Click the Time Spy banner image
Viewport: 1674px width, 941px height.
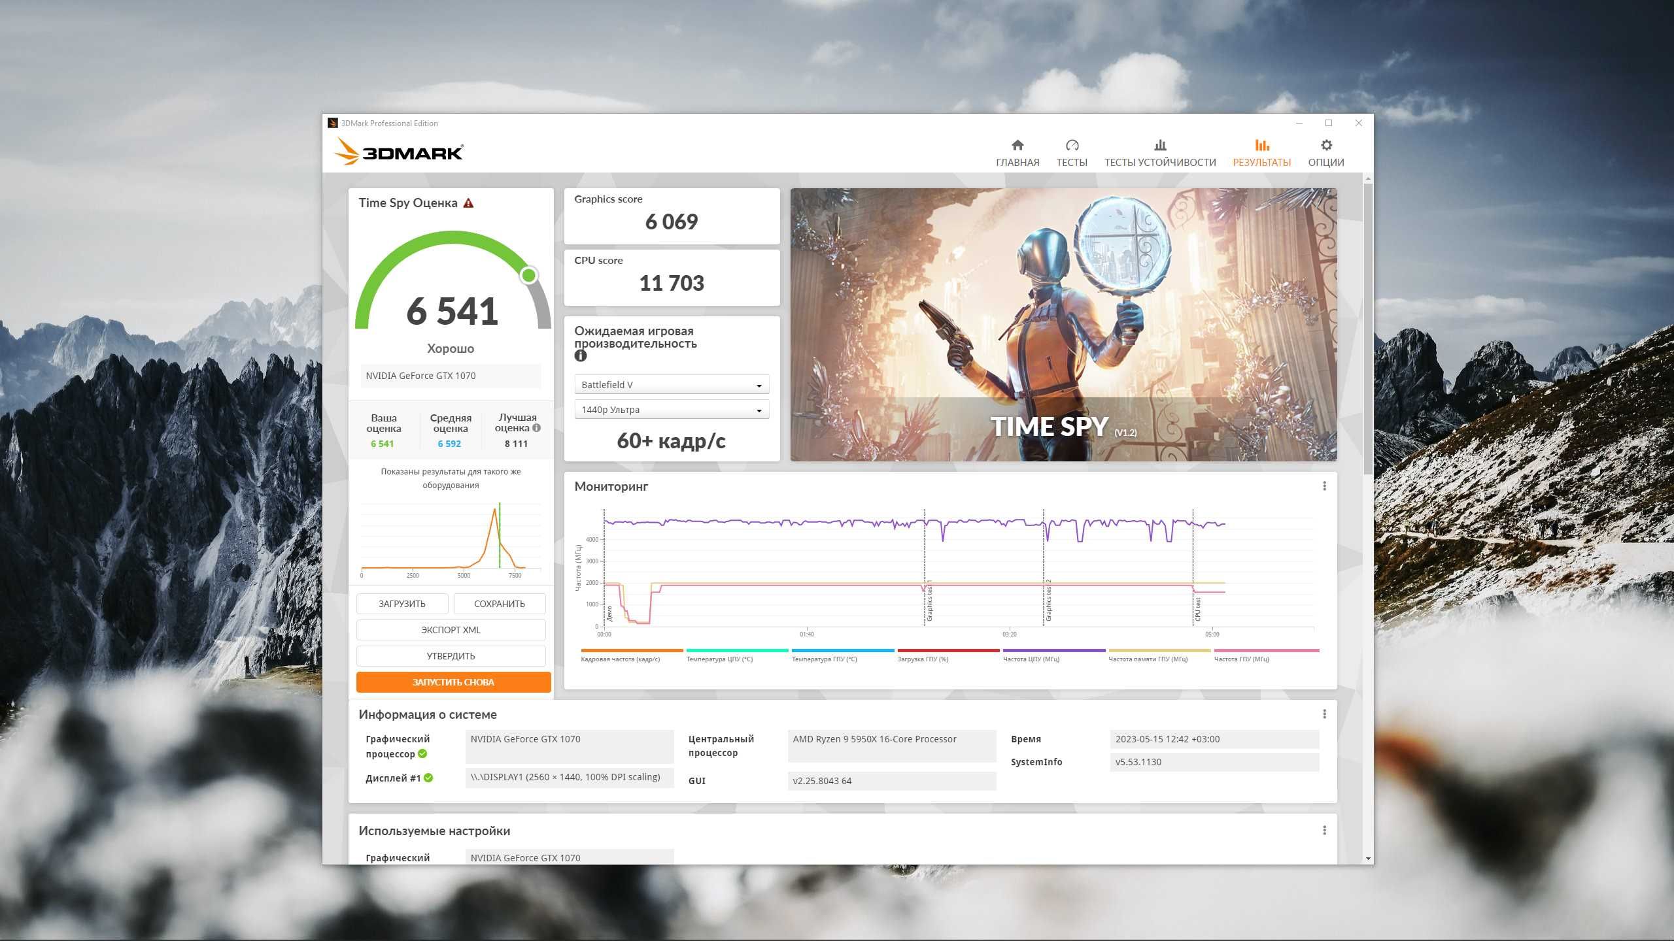[1063, 325]
